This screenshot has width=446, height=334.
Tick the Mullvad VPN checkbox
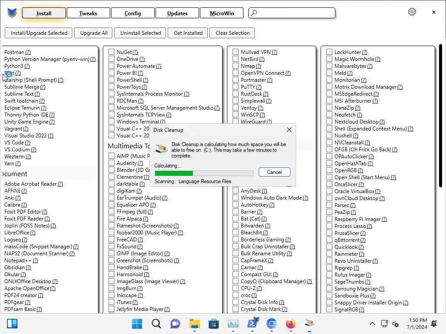(x=236, y=52)
